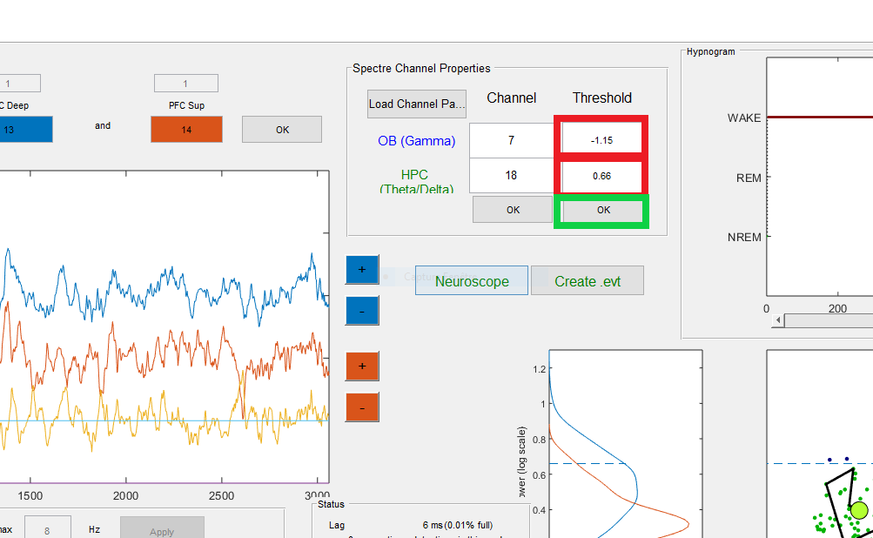Click the blue plus button to scale PFC Deep trace
The height and width of the screenshot is (538, 873).
pyautogui.click(x=361, y=269)
